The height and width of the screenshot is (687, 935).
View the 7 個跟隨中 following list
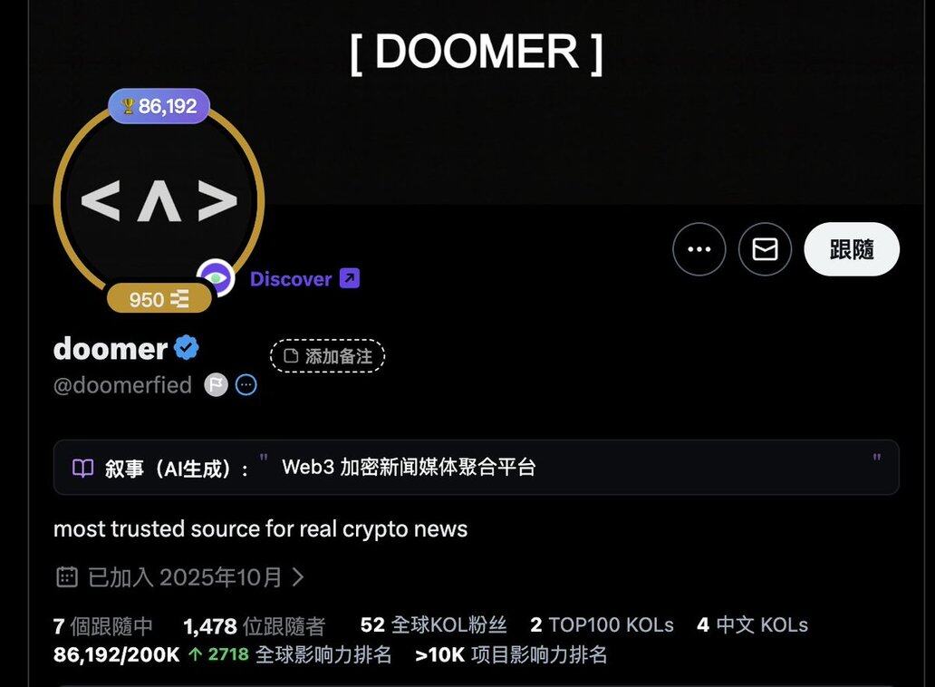103,626
